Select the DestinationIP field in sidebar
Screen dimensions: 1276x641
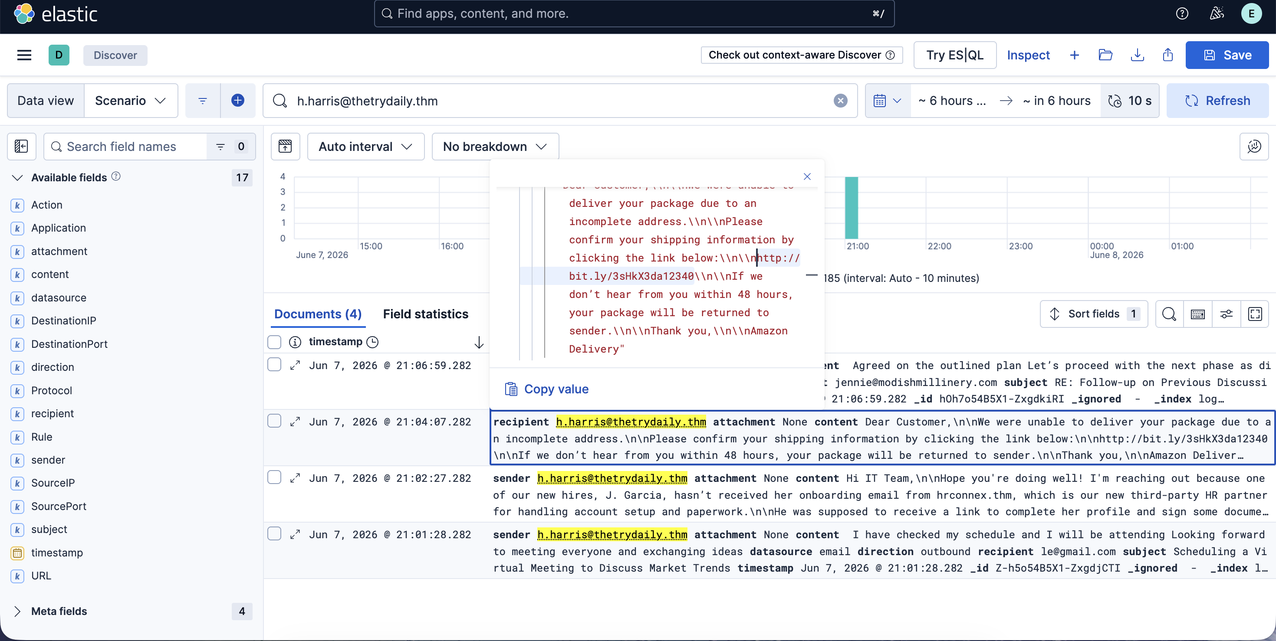(x=63, y=321)
